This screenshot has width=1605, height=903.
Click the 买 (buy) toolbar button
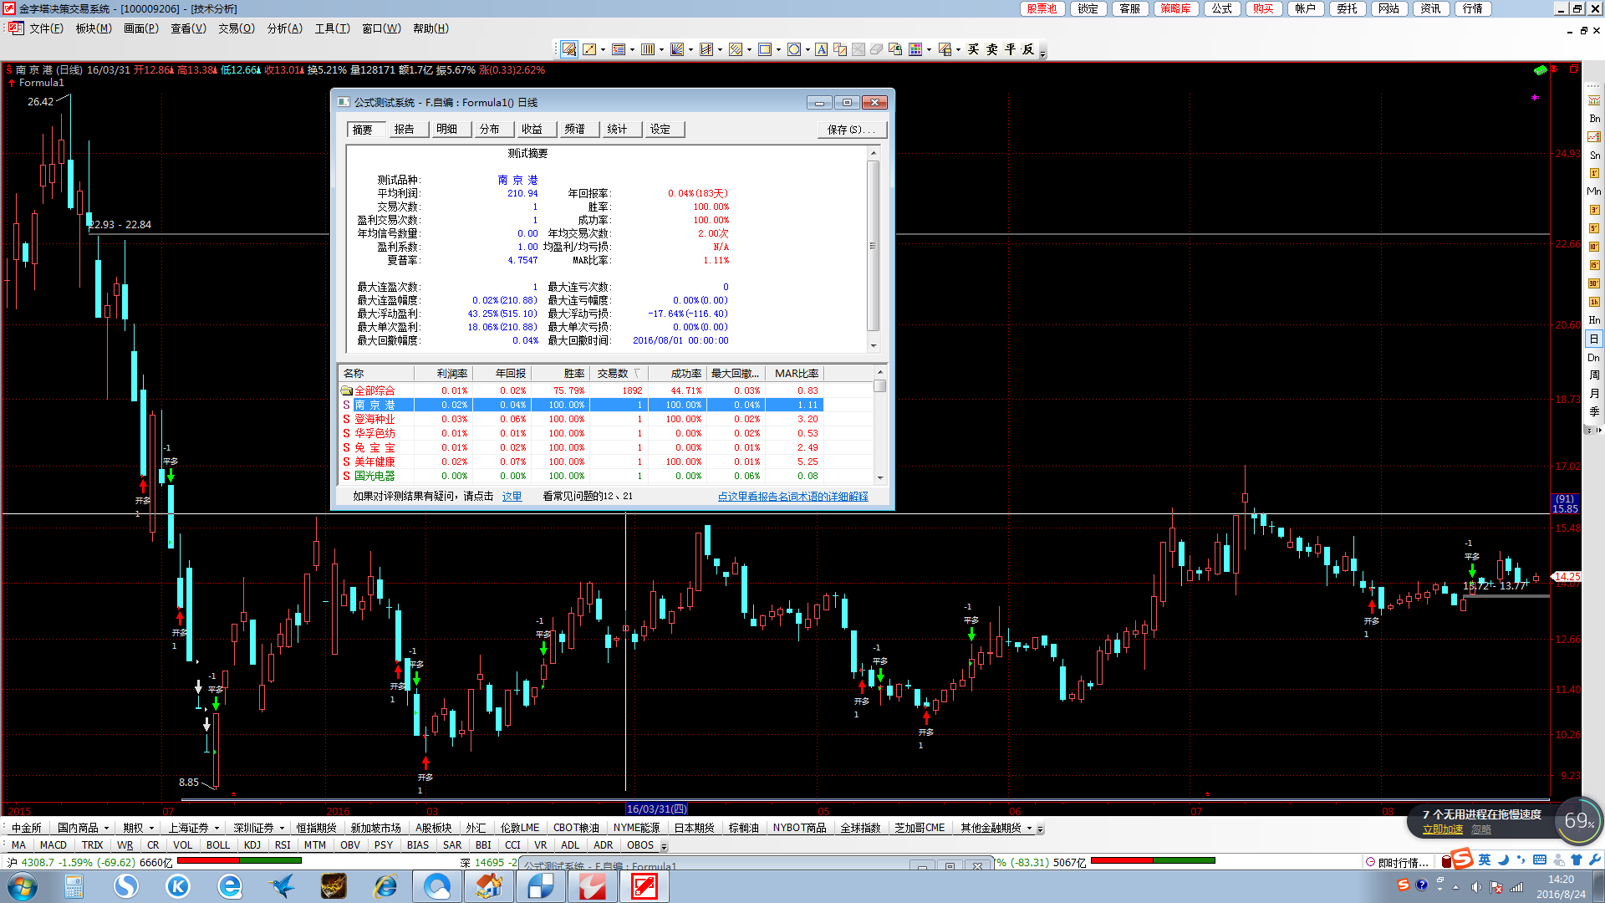coord(973,50)
